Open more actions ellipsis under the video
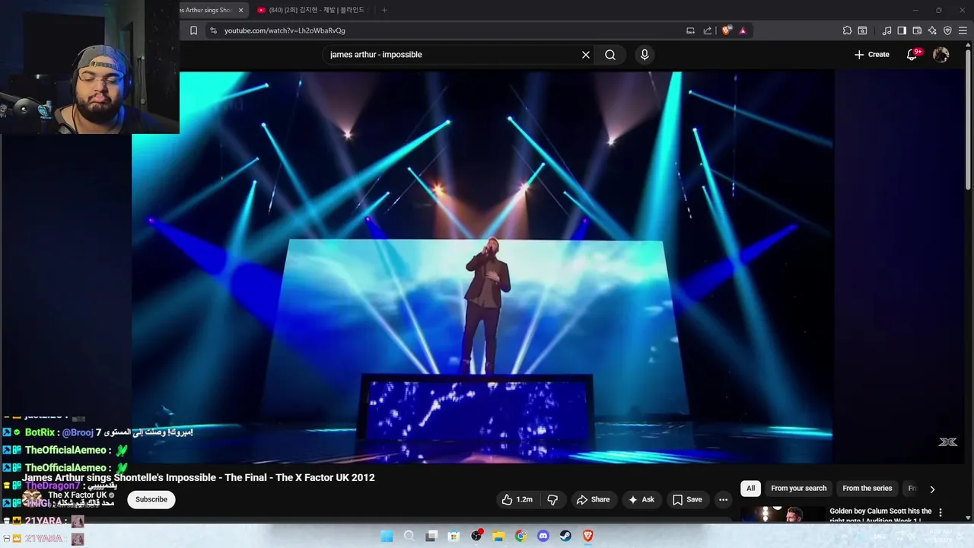 [x=723, y=499]
